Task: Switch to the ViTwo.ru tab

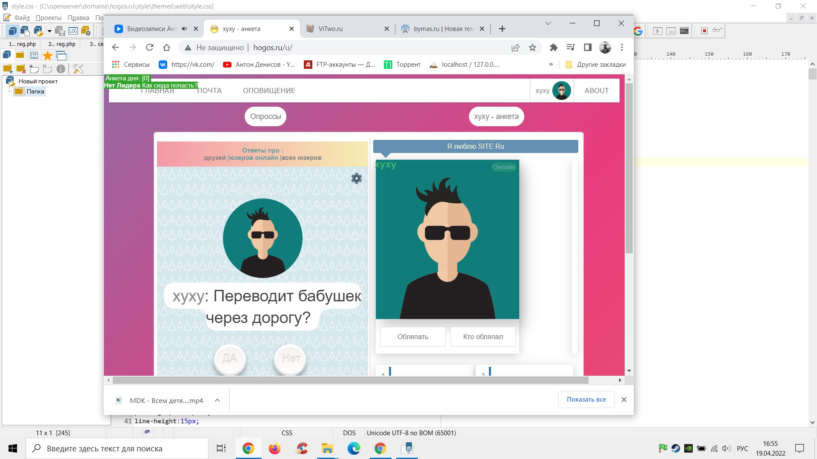Action: [331, 29]
